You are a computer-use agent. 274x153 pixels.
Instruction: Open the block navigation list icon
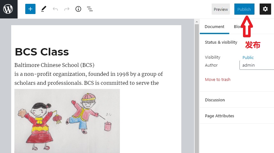(x=90, y=9)
